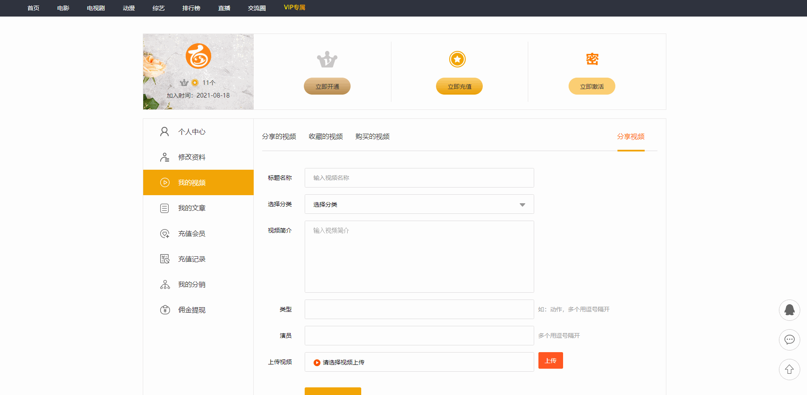
Task: Focus the 视频简介 description text area
Action: coord(419,257)
